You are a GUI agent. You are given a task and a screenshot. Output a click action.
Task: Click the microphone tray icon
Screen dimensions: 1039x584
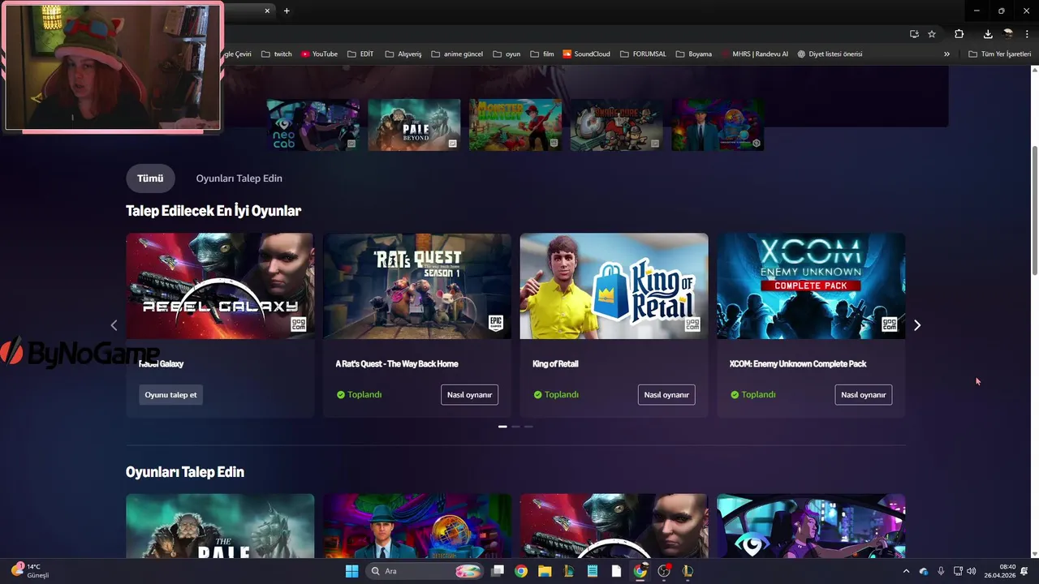pos(941,572)
